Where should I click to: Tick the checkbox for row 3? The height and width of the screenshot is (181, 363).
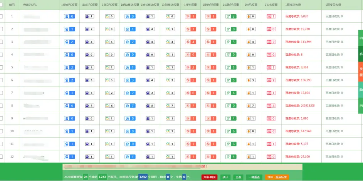coord(1,42)
